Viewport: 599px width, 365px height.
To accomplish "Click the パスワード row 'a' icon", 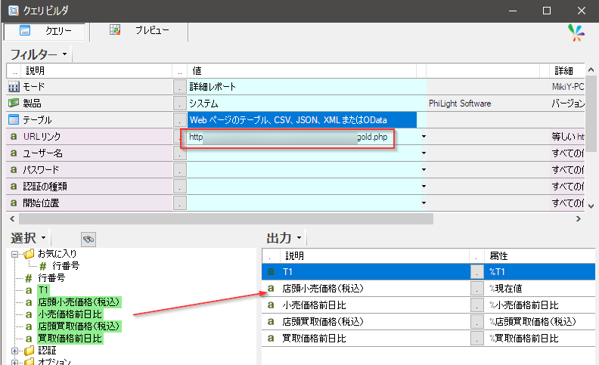I will tap(14, 169).
